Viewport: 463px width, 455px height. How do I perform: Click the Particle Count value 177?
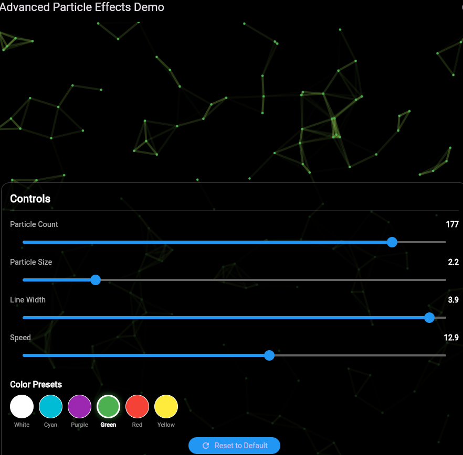452,224
